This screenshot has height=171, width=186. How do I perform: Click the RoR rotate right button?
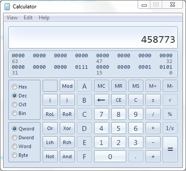[x=67, y=114]
